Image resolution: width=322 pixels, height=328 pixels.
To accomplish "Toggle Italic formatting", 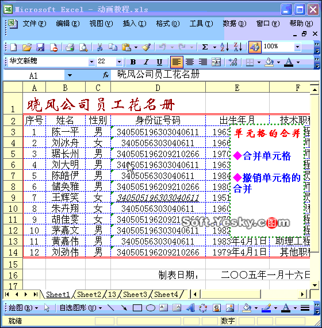I will [147, 62].
